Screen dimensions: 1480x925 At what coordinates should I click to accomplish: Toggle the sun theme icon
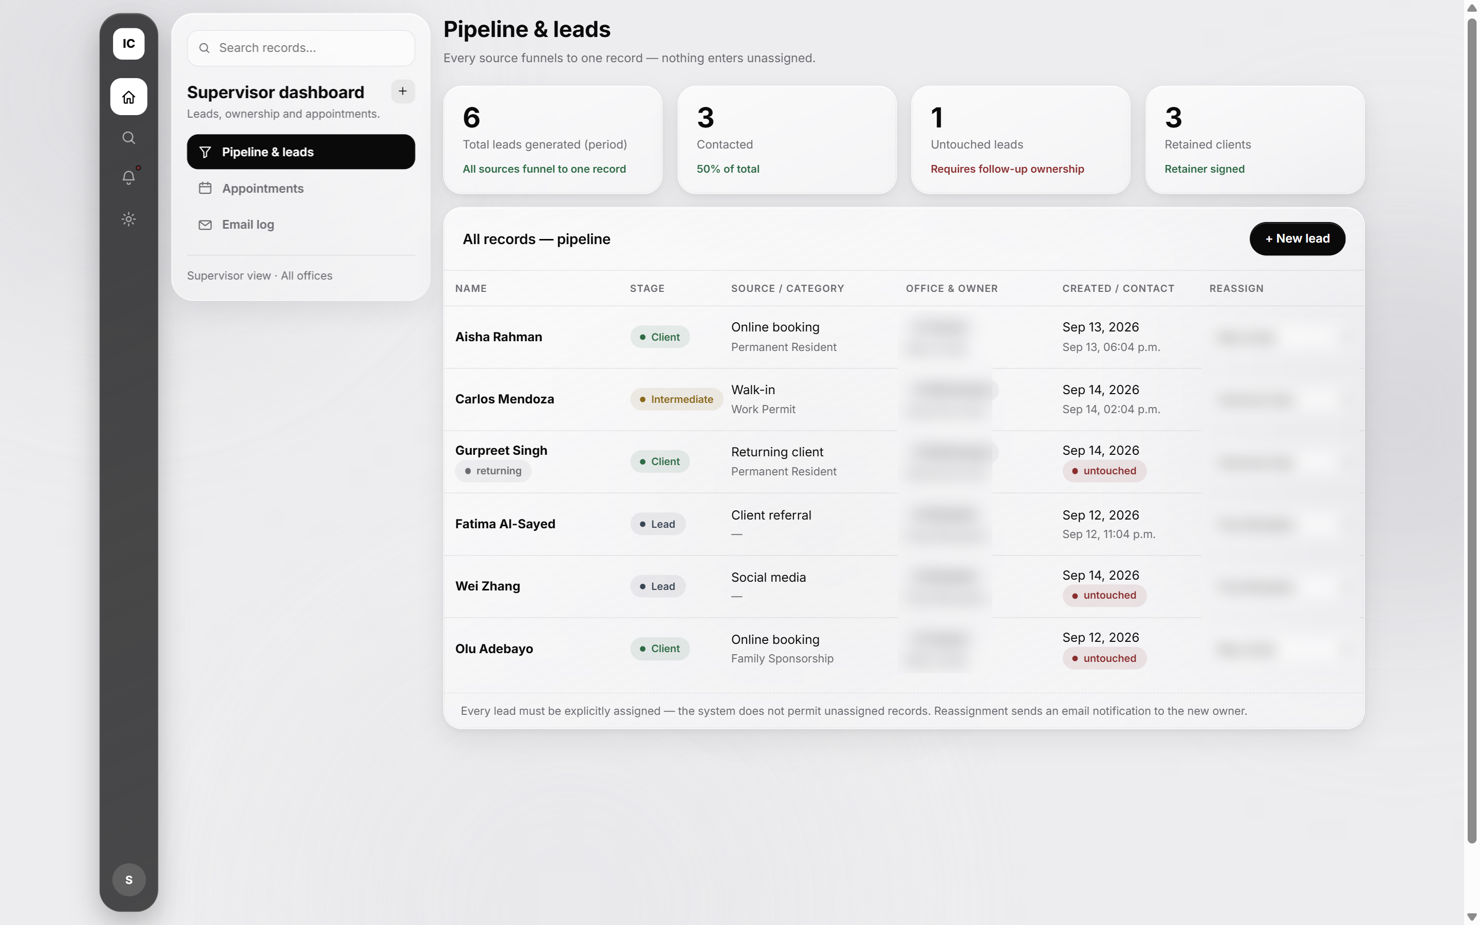point(128,219)
